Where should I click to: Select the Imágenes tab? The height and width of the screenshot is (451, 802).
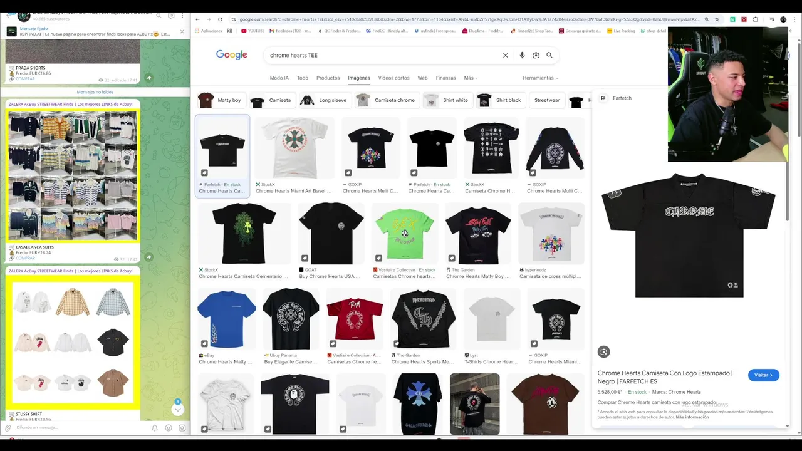point(359,78)
